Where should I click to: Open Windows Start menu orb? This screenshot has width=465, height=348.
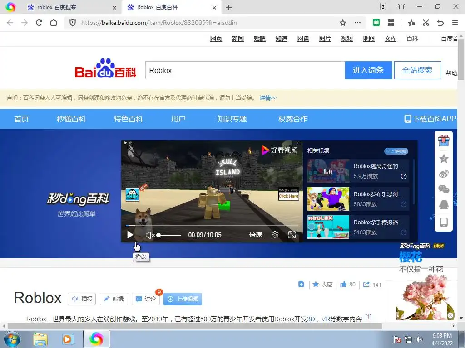[12, 339]
